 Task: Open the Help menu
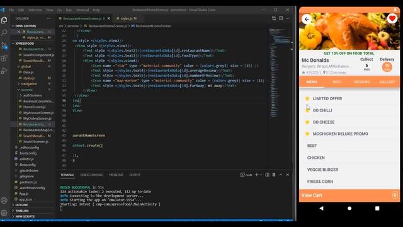tap(96, 10)
